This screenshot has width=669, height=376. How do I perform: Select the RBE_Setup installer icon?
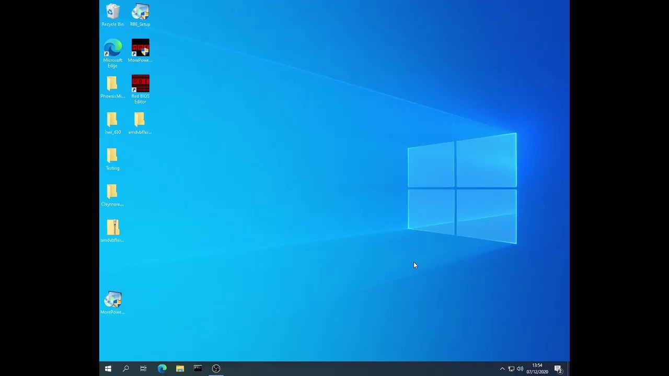(140, 15)
